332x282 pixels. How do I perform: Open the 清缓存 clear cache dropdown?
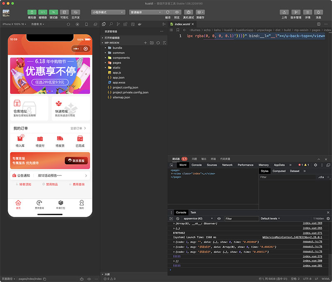click(x=200, y=12)
